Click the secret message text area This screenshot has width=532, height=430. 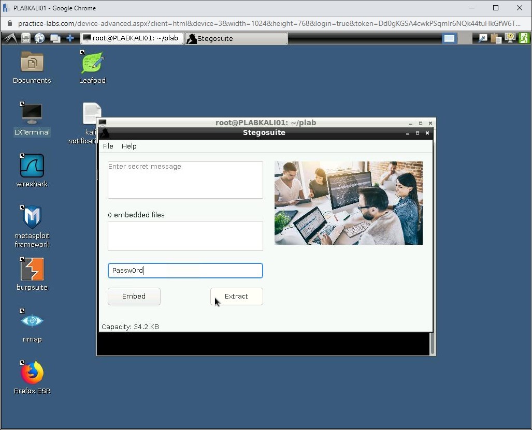coord(185,180)
